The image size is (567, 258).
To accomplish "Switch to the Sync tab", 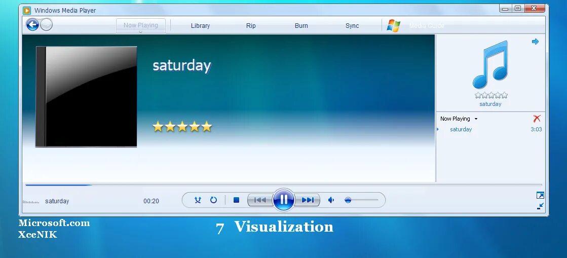I will [x=352, y=26].
